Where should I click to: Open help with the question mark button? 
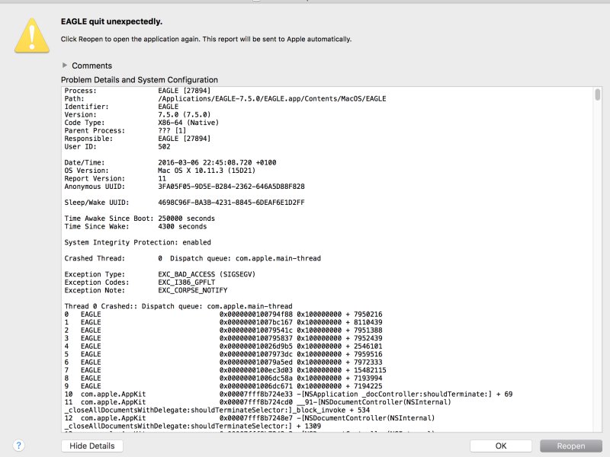click(x=18, y=446)
